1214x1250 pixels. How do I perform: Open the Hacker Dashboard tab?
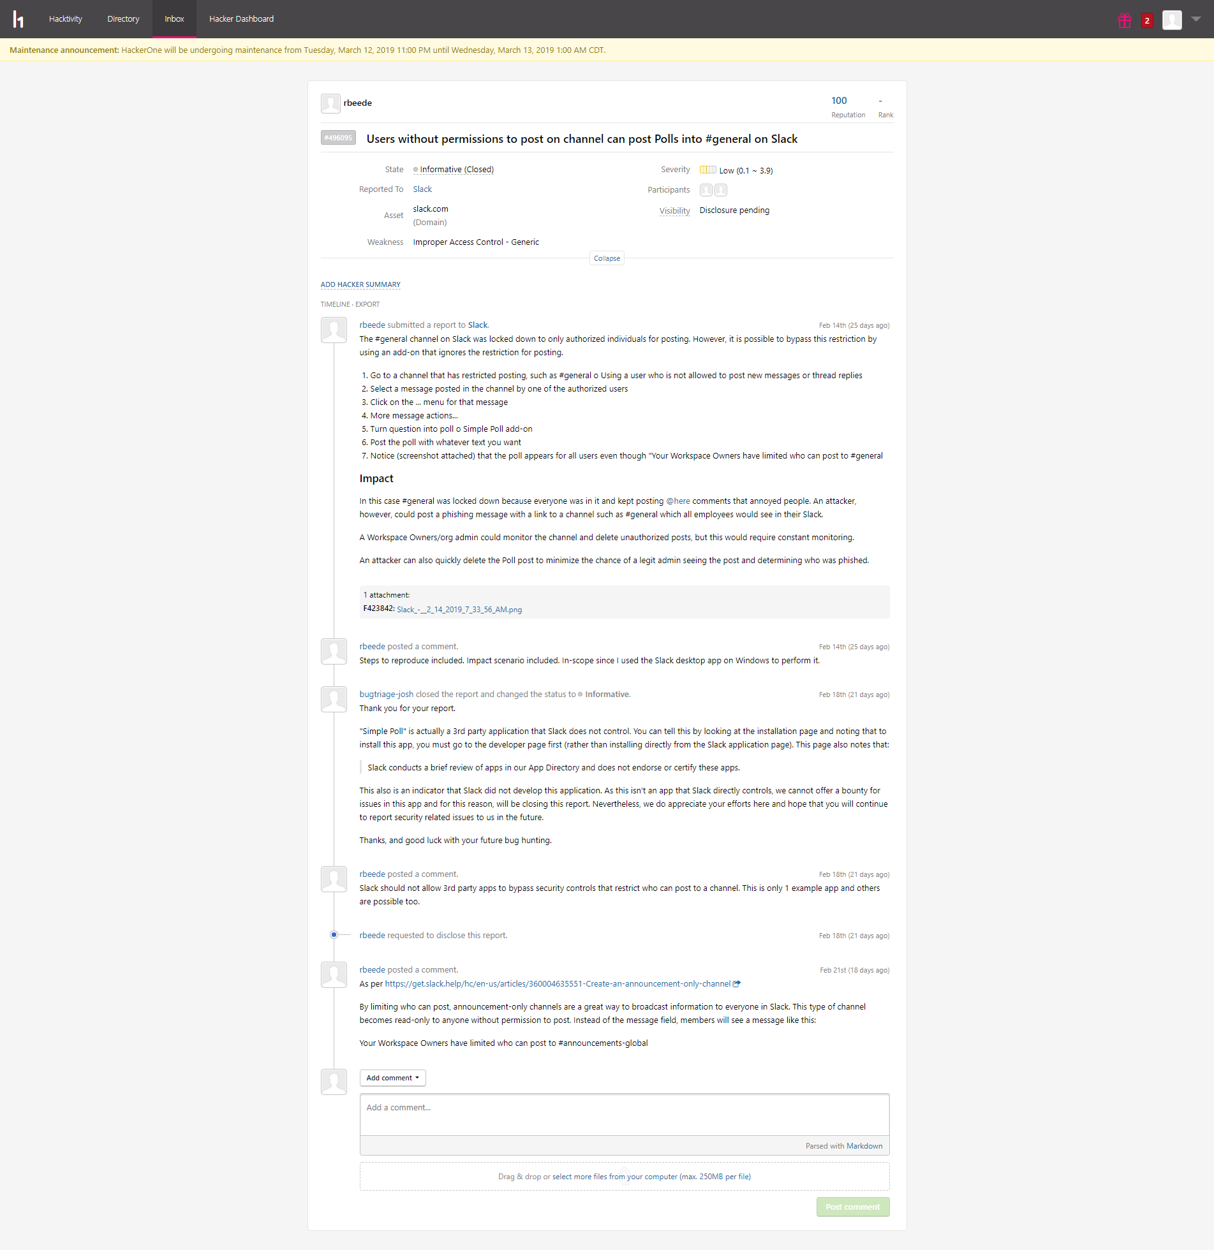242,19
